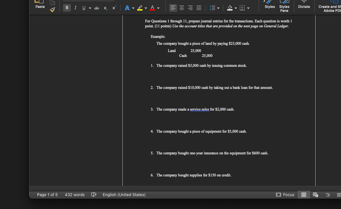The width and height of the screenshot is (341, 209).
Task: Center align the text
Action: coord(182,8)
